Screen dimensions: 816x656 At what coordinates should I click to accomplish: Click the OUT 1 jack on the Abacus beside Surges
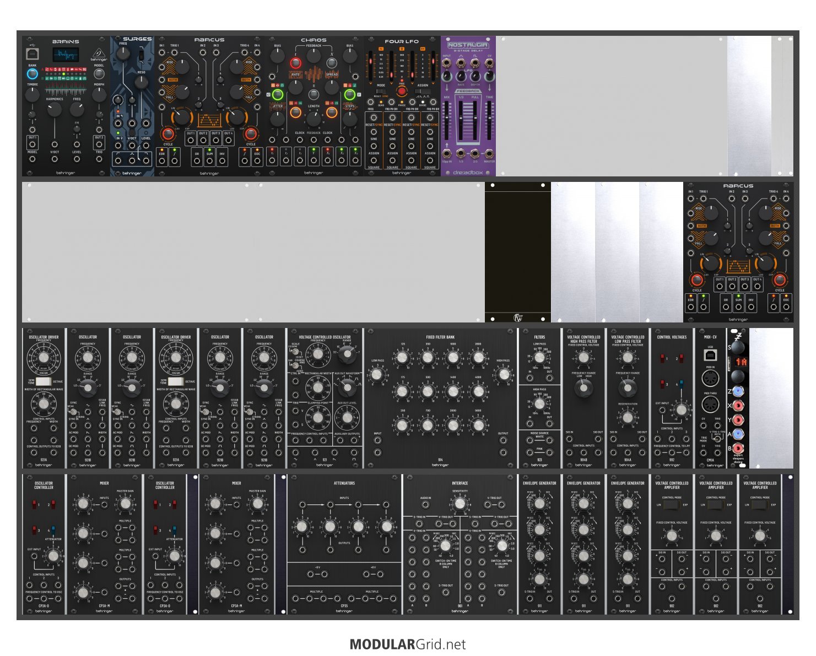pyautogui.click(x=191, y=139)
